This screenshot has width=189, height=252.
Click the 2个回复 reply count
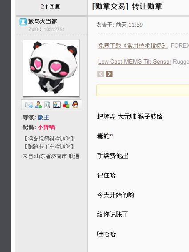(x=50, y=6)
